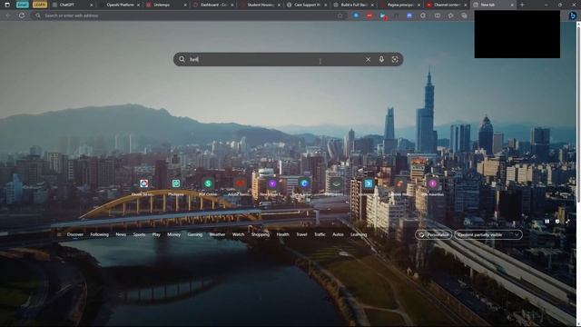Select the Discover feed tab
The width and height of the screenshot is (581, 327).
[75, 234]
